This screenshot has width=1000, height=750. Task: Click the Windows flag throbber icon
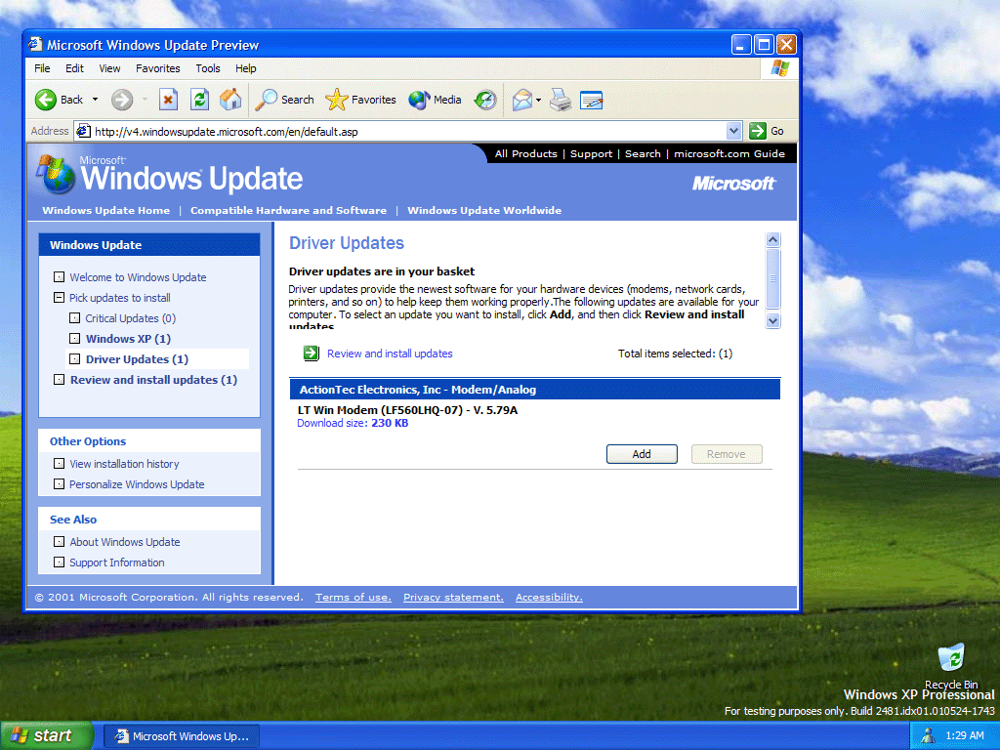(x=779, y=67)
